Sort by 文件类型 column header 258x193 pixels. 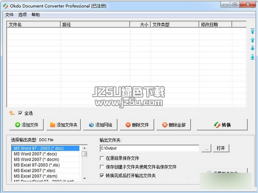[x=175, y=25]
